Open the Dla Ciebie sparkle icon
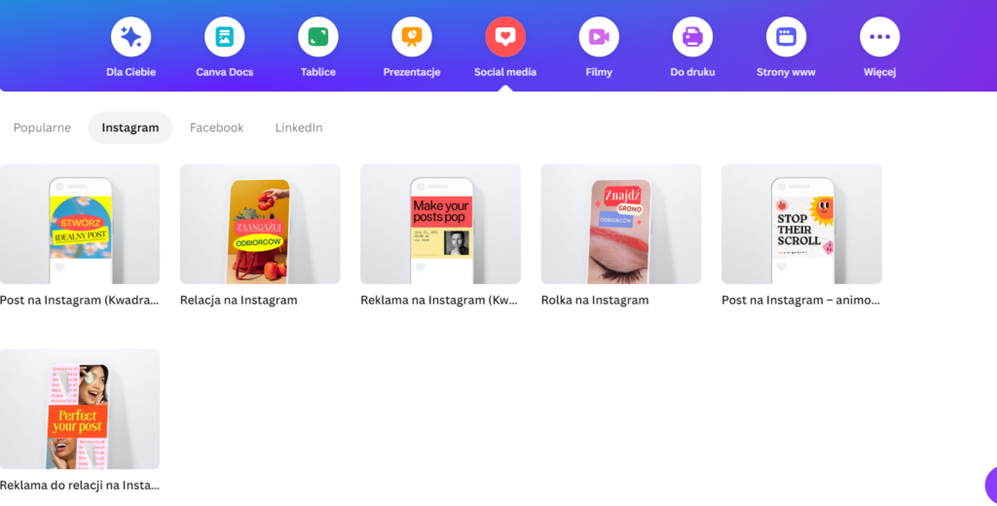This screenshot has height=506, width=997. click(x=130, y=37)
